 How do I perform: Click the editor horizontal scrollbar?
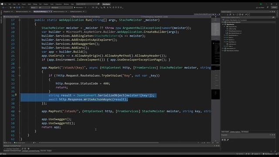[x=99, y=143]
